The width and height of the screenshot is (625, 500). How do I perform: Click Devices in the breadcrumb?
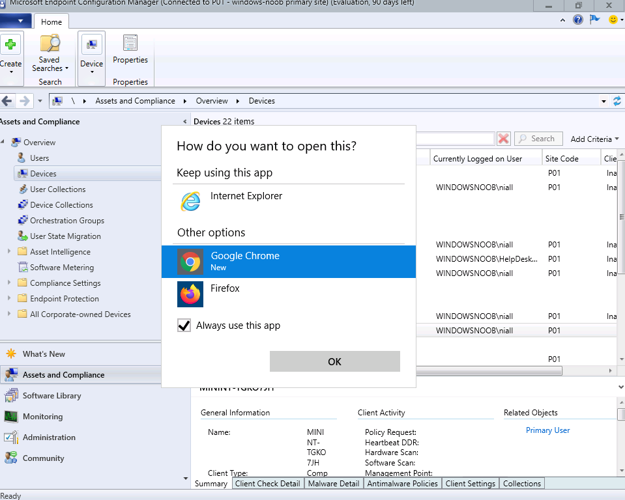point(262,101)
